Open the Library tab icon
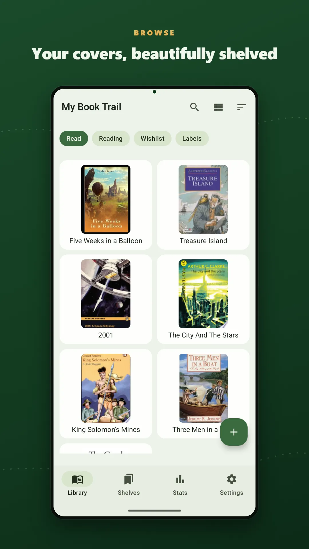Viewport: 309px width, 549px height. (x=77, y=479)
